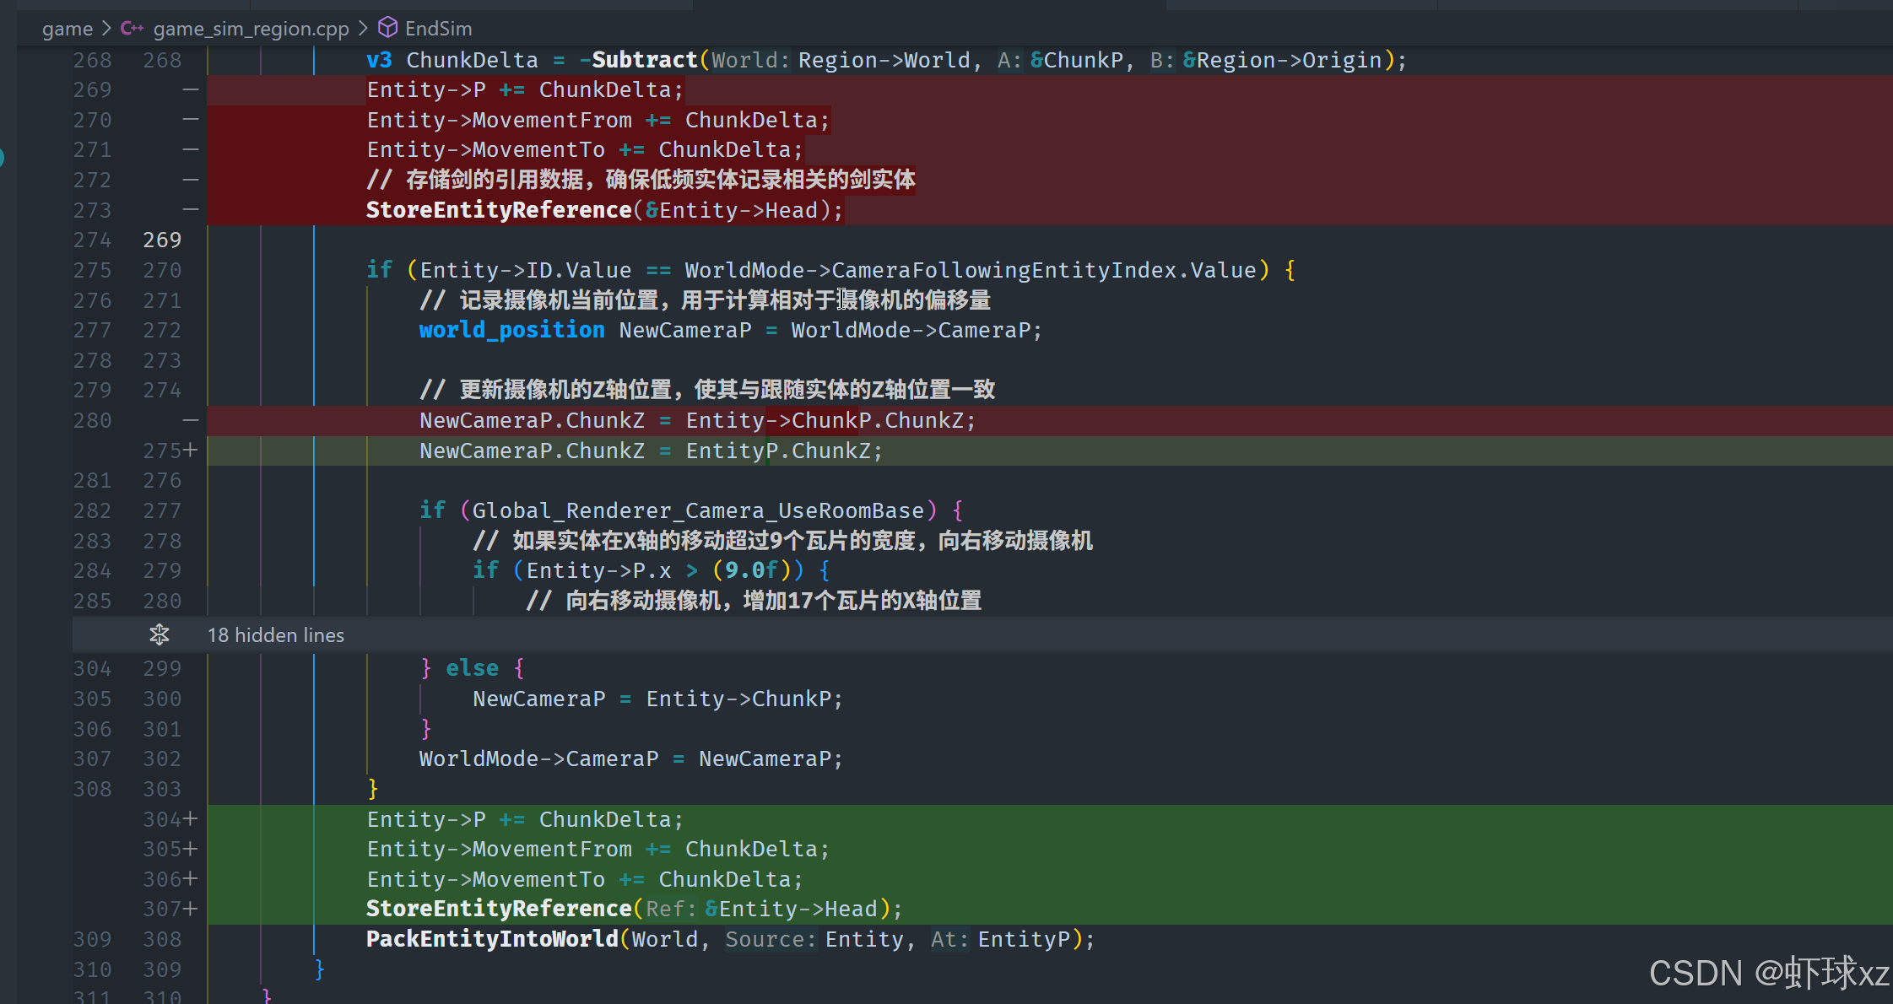The image size is (1893, 1004).
Task: Click the world_position type name
Action: pos(511,330)
